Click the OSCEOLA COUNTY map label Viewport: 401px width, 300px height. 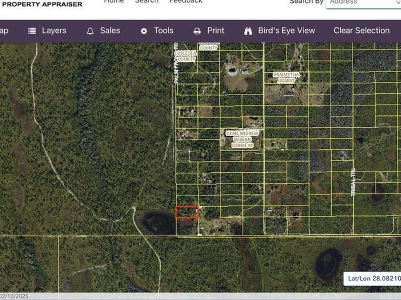186,56
